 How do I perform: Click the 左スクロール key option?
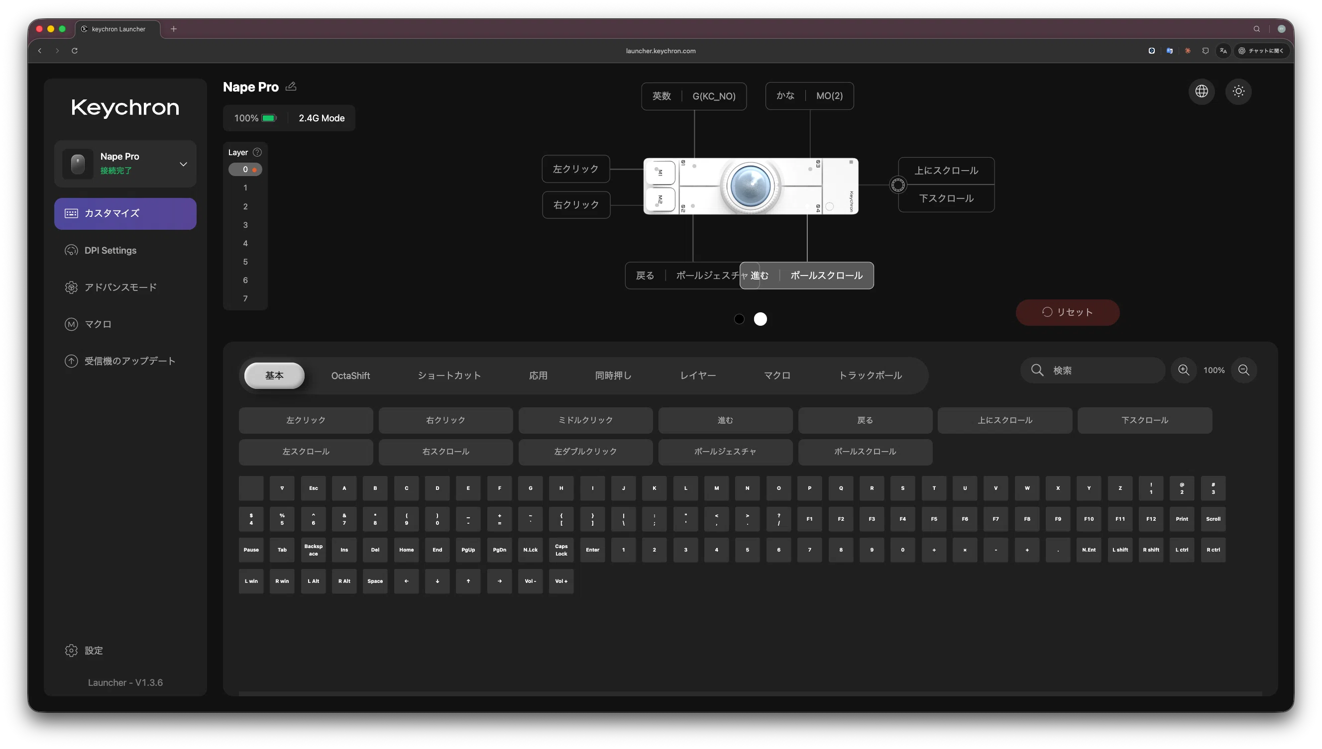(x=306, y=452)
